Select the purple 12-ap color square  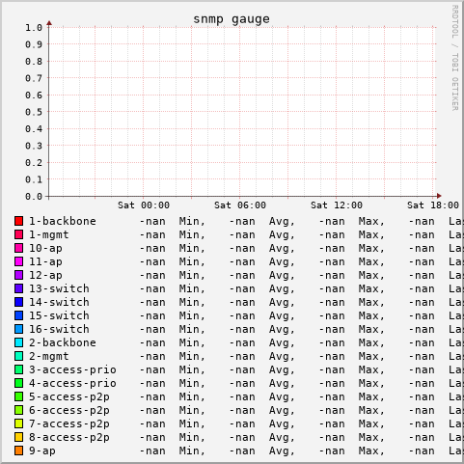(18, 275)
